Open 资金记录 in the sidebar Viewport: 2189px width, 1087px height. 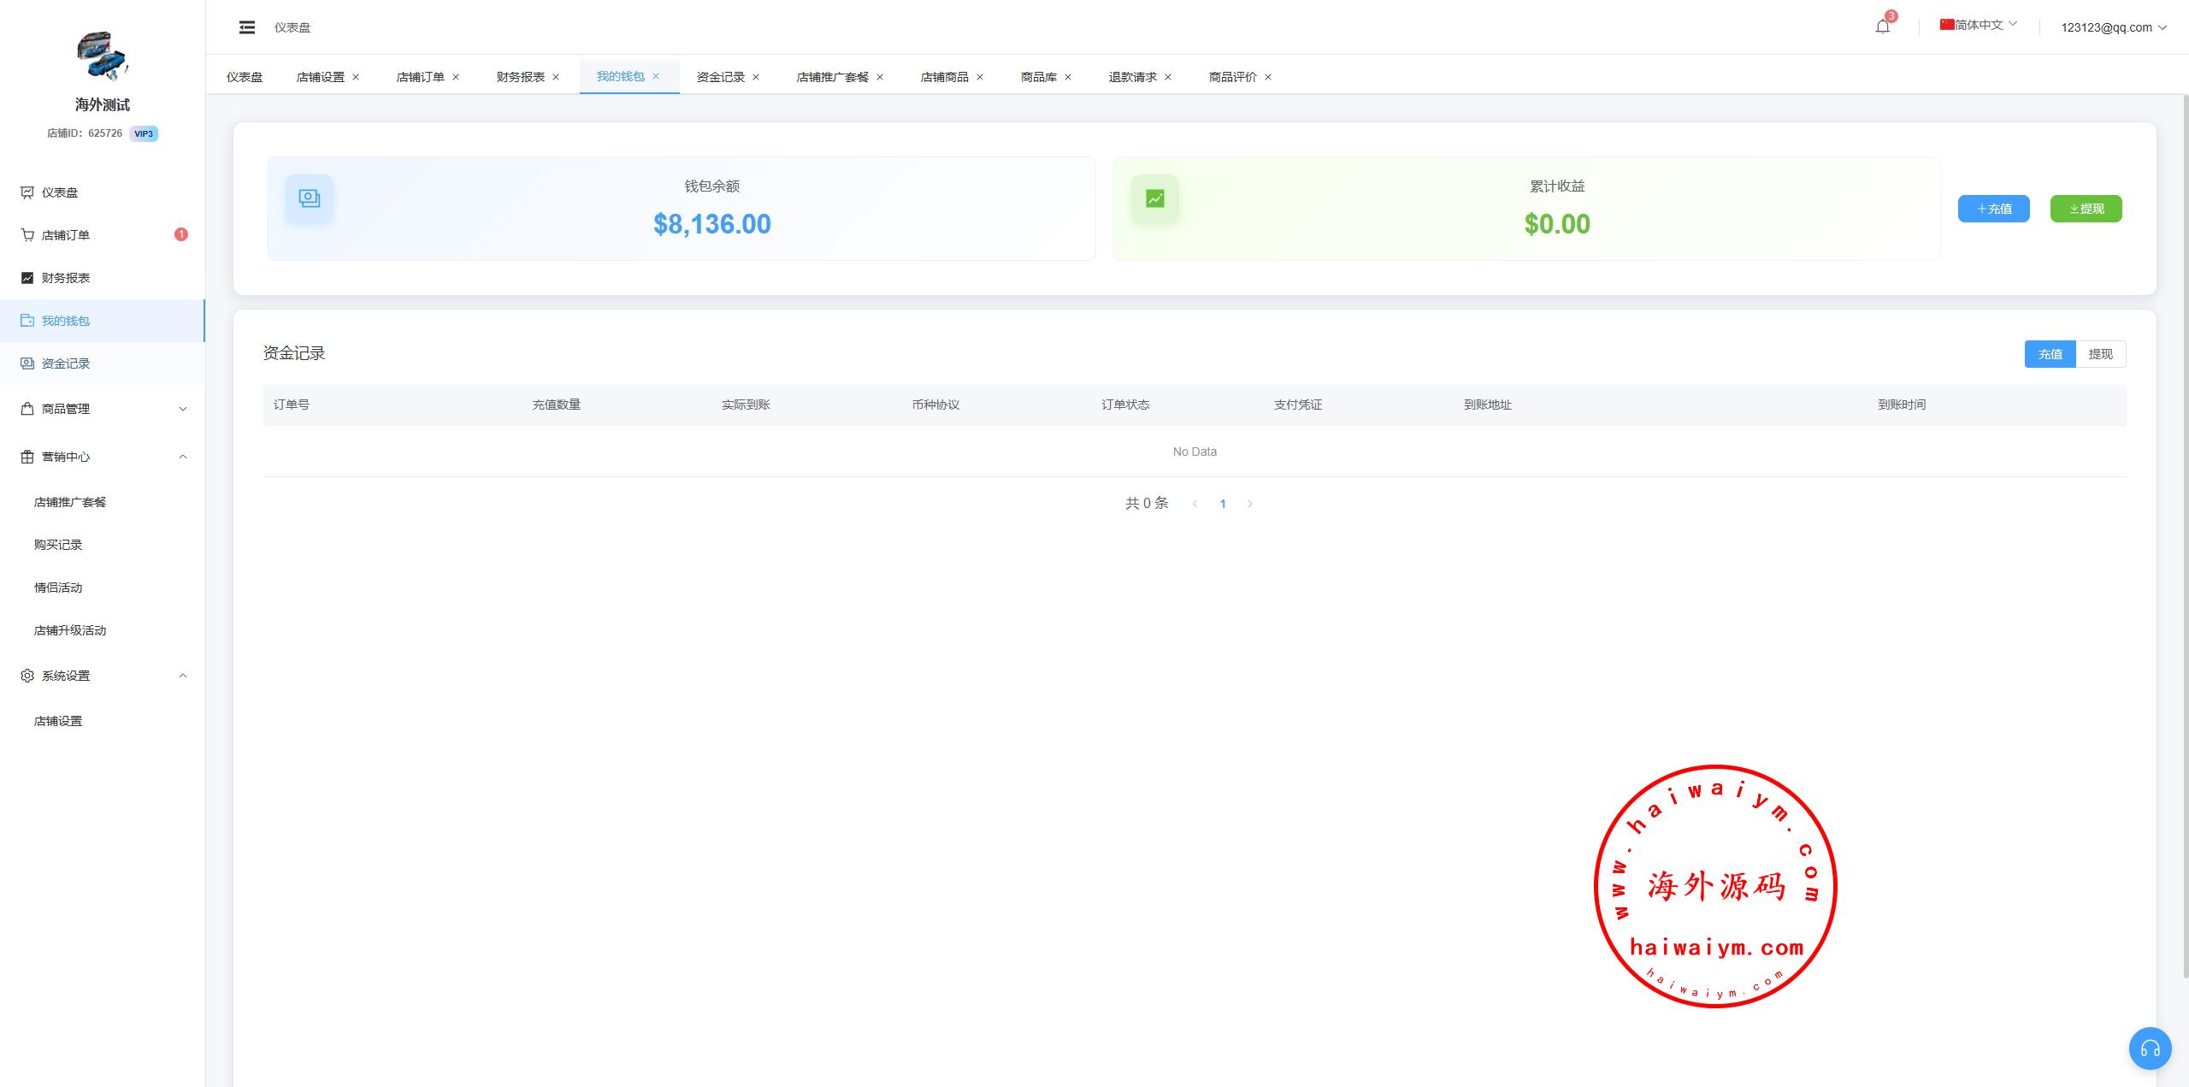coord(66,363)
